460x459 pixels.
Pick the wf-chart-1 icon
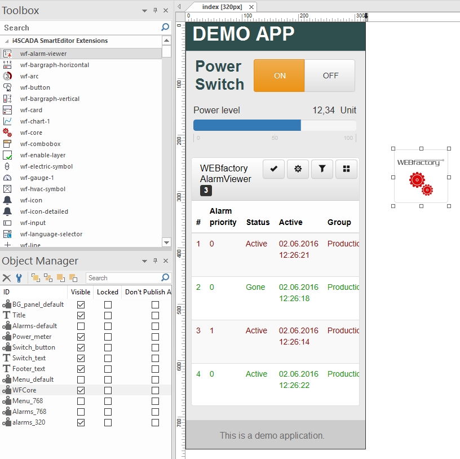coord(7,121)
